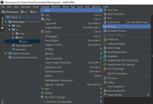Click the Kotlin File/Class icon

click(105, 14)
